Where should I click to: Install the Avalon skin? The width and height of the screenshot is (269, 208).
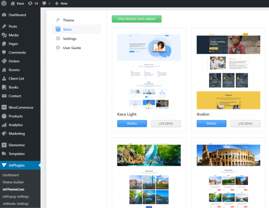(x=211, y=124)
